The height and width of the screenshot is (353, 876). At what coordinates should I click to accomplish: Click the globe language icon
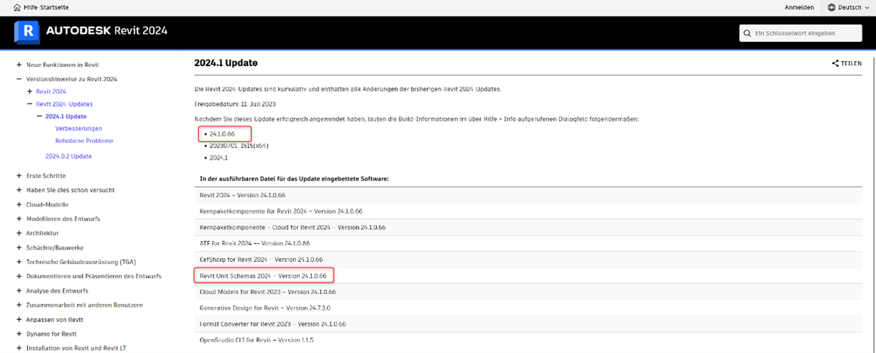click(x=831, y=7)
